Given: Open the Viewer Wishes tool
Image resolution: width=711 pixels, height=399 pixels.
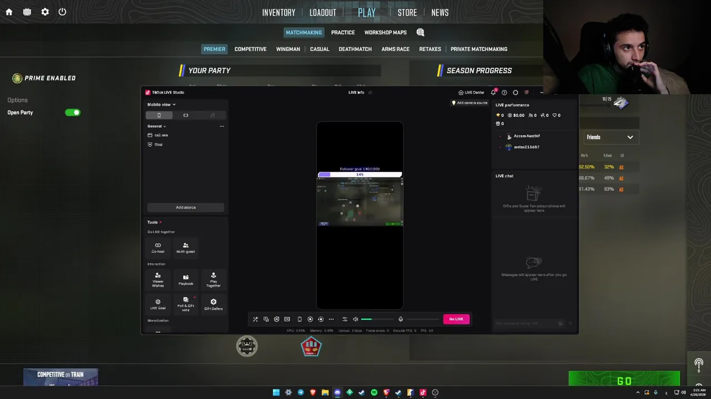Looking at the screenshot, I should pos(158,280).
